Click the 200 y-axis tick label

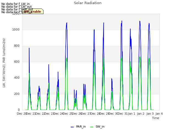pyautogui.click(x=17, y=94)
